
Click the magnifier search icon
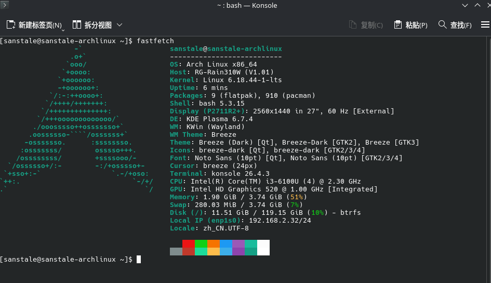(442, 24)
